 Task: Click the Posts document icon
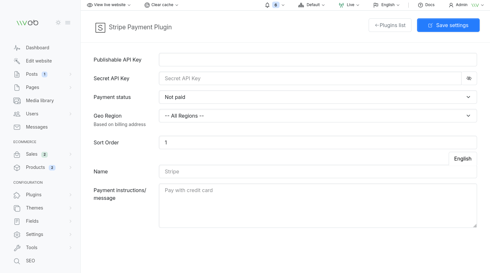point(17,74)
